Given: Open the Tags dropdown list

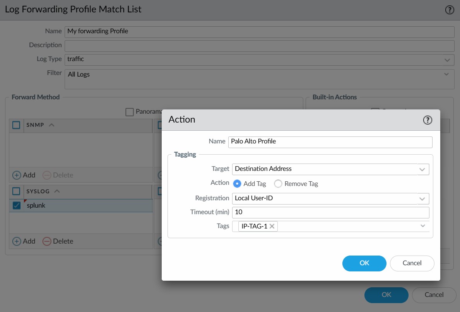Looking at the screenshot, I should [x=423, y=226].
